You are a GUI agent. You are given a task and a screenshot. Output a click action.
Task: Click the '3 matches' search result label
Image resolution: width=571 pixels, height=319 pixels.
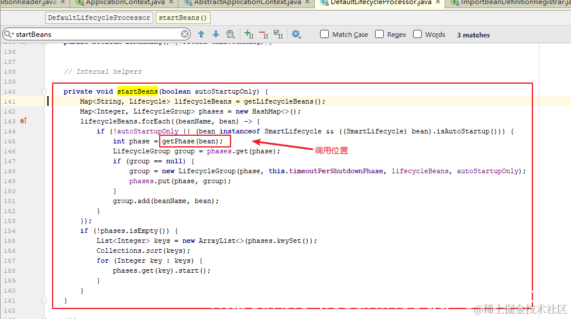pyautogui.click(x=473, y=35)
